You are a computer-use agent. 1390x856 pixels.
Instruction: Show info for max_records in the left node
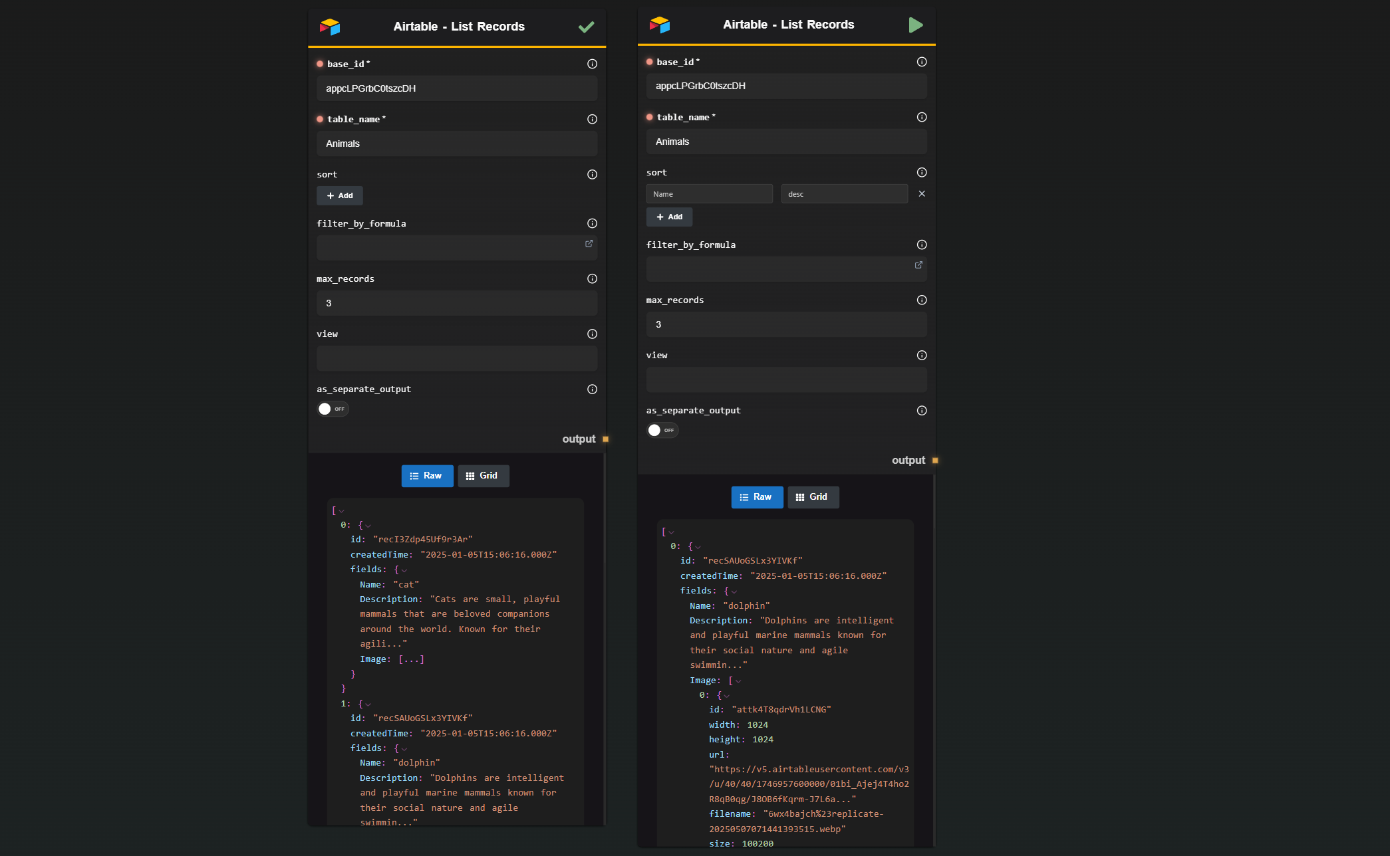592,278
